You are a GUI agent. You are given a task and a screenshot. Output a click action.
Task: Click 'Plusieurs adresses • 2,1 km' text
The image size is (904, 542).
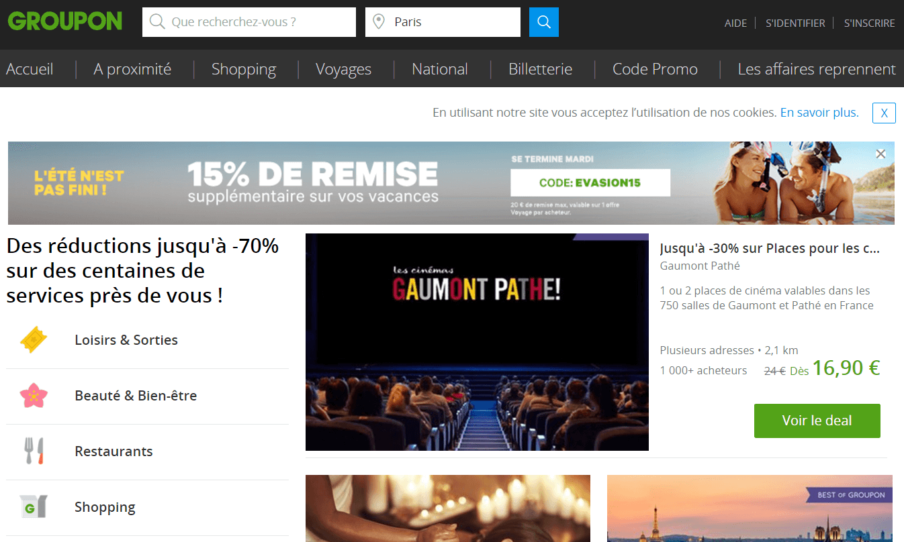click(x=729, y=350)
